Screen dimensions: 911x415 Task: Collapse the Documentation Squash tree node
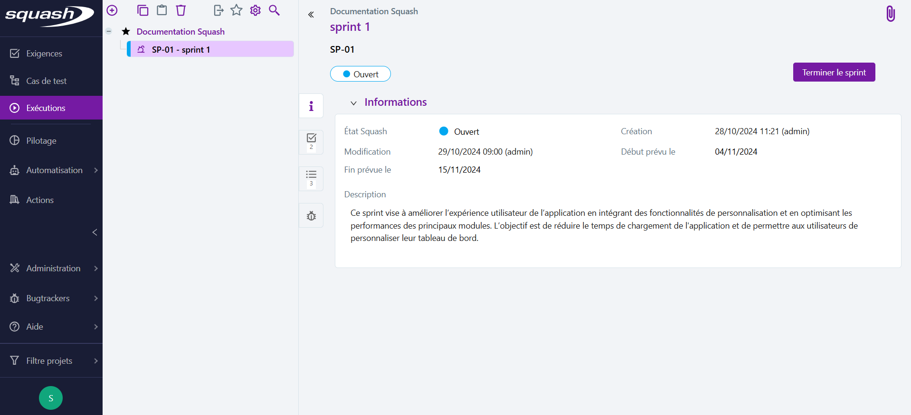click(x=109, y=31)
